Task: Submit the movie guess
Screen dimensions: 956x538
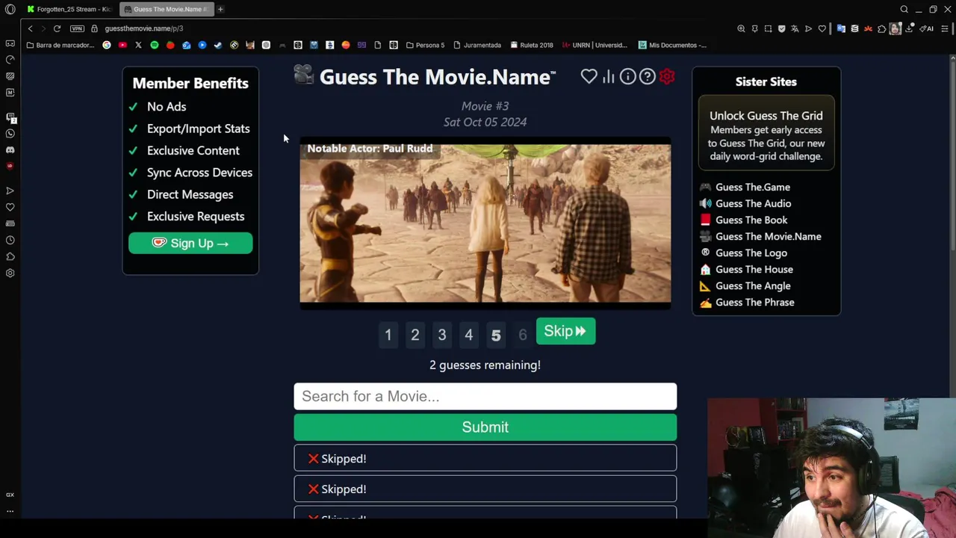Action: pyautogui.click(x=485, y=427)
